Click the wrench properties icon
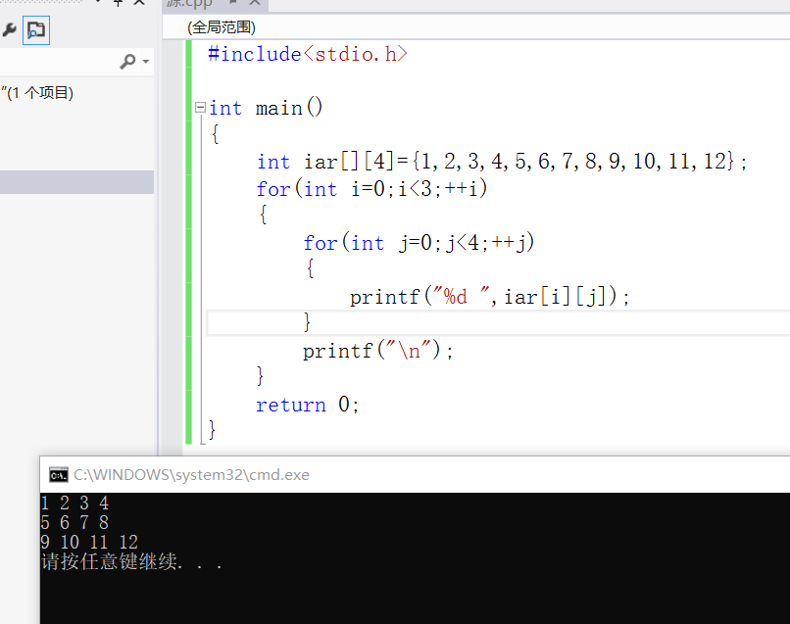Image resolution: width=790 pixels, height=624 pixels. click(x=9, y=30)
